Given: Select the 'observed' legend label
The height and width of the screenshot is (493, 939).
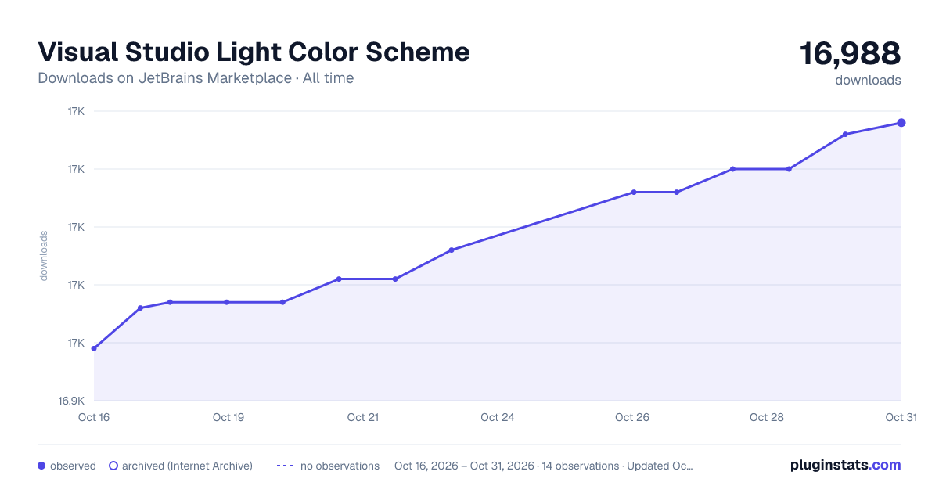Looking at the screenshot, I should [x=73, y=466].
